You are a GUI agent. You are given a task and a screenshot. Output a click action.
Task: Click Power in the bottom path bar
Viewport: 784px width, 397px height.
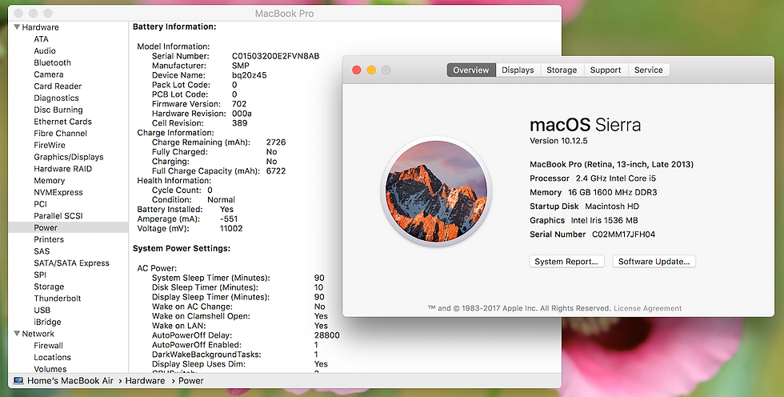[191, 380]
